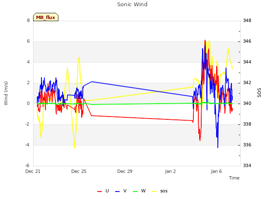
Task: Click the -6 left axis value
Action: 27,165
